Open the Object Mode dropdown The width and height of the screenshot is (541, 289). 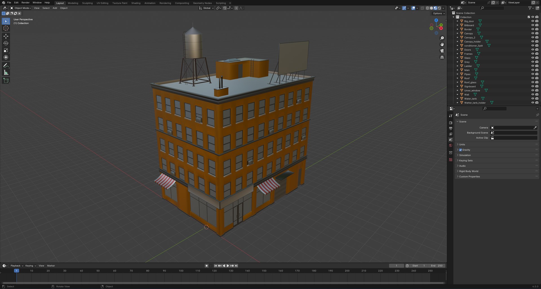coord(21,8)
